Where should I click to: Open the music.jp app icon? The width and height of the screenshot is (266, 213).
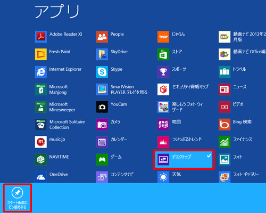tap(41, 142)
